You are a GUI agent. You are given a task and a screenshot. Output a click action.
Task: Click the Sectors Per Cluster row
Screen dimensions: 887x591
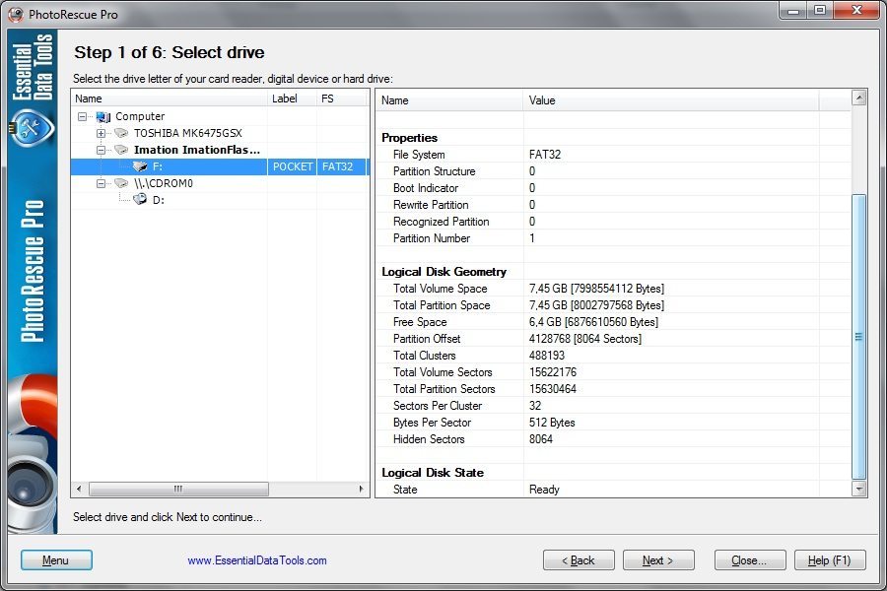pyautogui.click(x=613, y=406)
